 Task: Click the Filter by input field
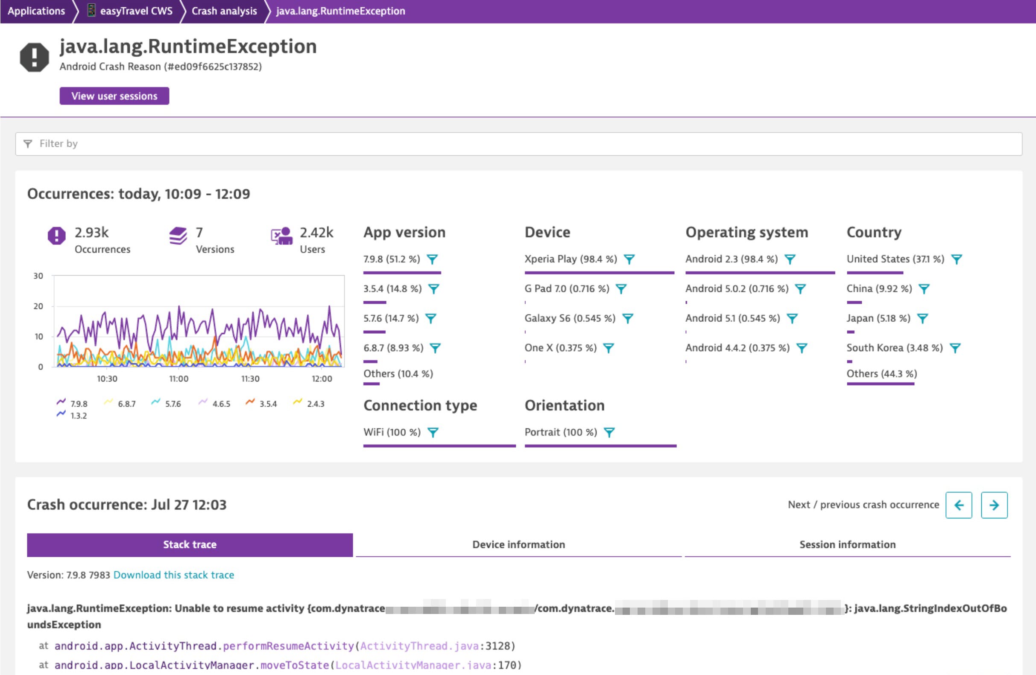point(519,143)
